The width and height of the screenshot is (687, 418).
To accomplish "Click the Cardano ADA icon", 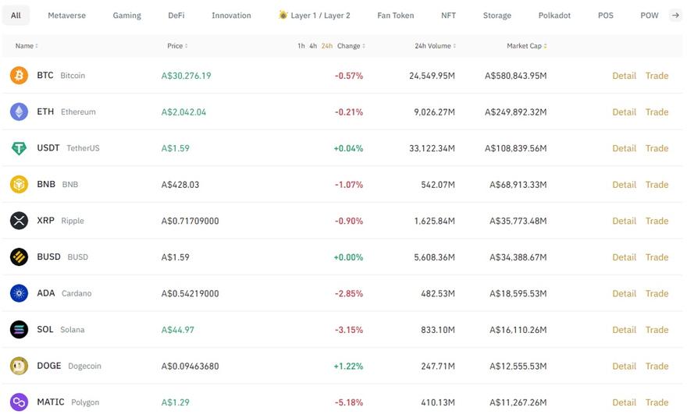I will coord(19,293).
